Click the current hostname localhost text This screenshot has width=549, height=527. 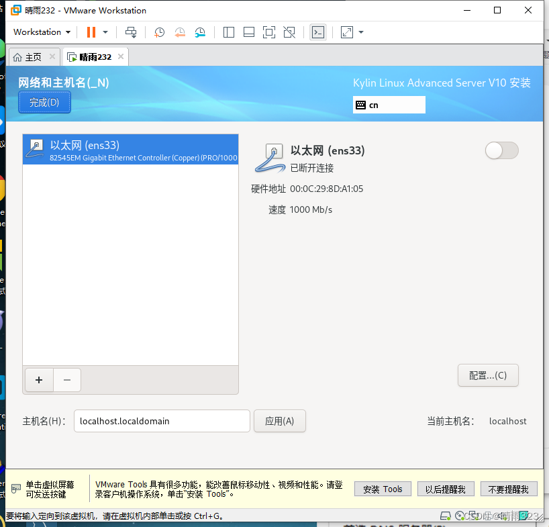click(507, 421)
